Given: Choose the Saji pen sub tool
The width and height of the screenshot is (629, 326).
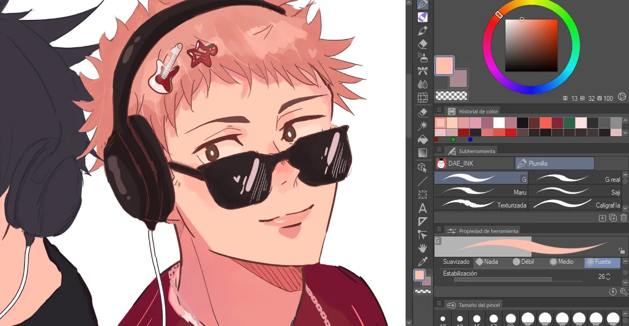Looking at the screenshot, I should (575, 191).
